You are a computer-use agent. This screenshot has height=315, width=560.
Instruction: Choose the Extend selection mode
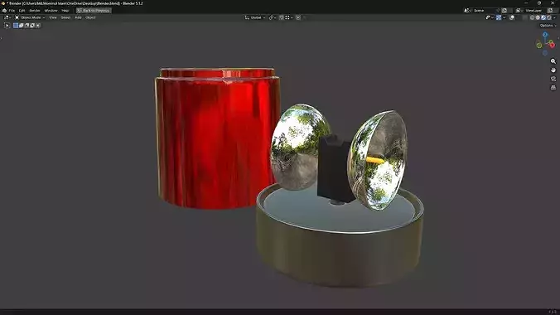coord(22,26)
